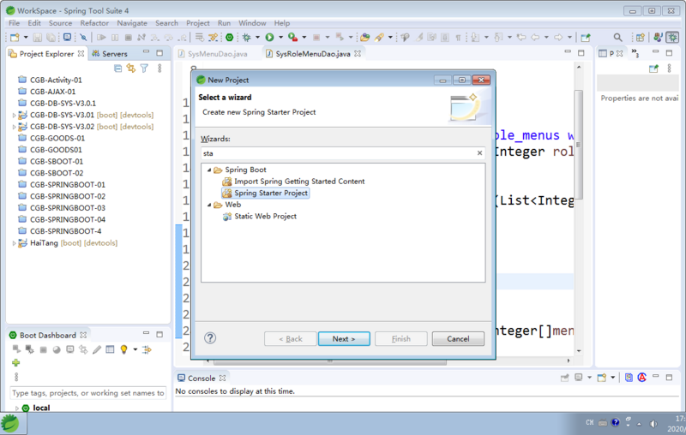Image resolution: width=686 pixels, height=435 pixels.
Task: Click the New file toolbar icon
Action: coord(15,38)
